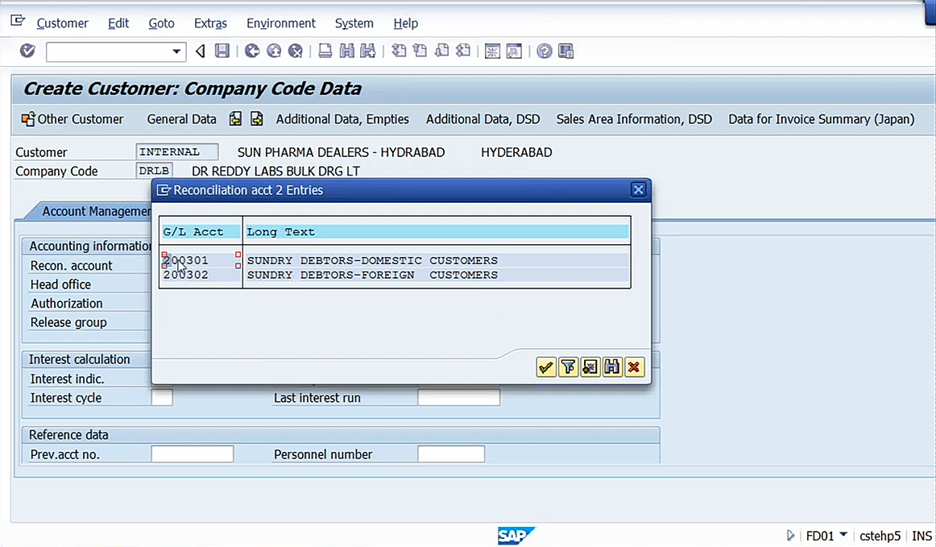Open the command field dropdown arrow
The width and height of the screenshot is (936, 547).
pos(176,52)
